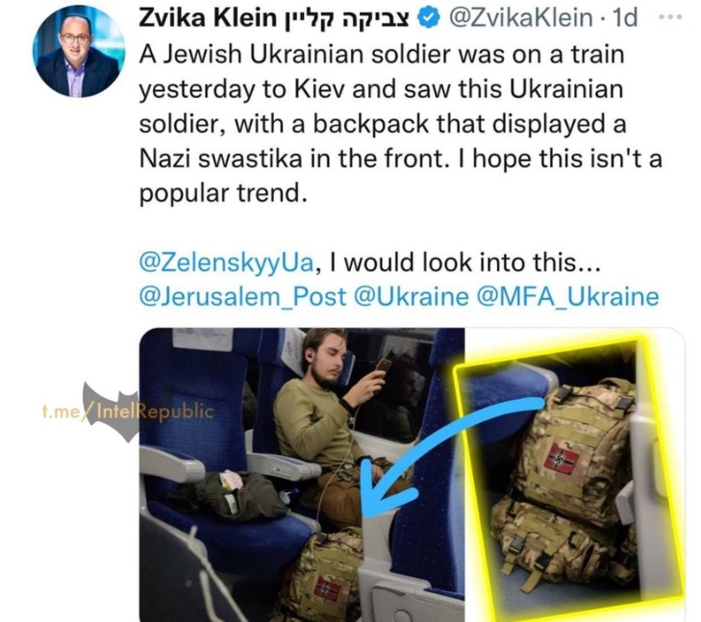Open the @Ukraine mention
The height and width of the screenshot is (622, 701).
click(x=411, y=297)
